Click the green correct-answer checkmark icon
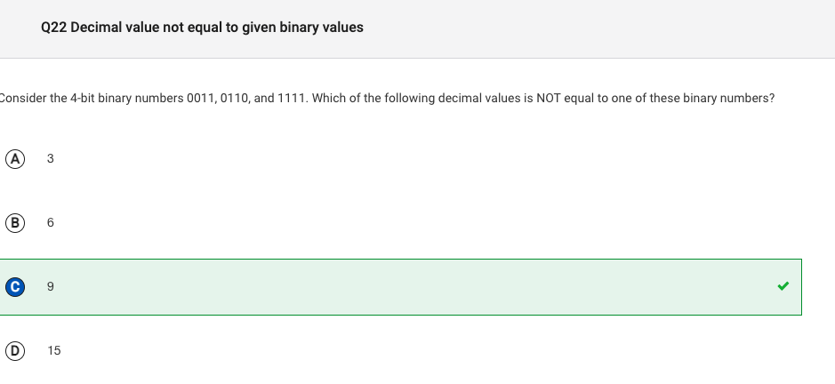835x384 pixels. (x=783, y=286)
